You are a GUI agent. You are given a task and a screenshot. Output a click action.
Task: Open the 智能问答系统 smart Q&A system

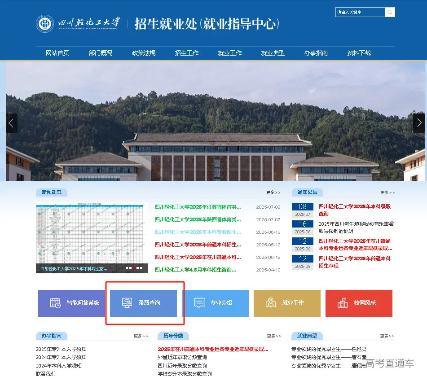pos(72,303)
